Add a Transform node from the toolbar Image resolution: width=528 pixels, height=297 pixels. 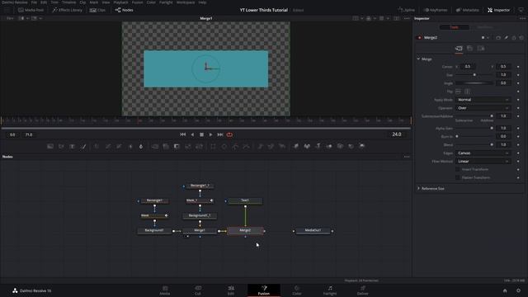[x=199, y=146]
